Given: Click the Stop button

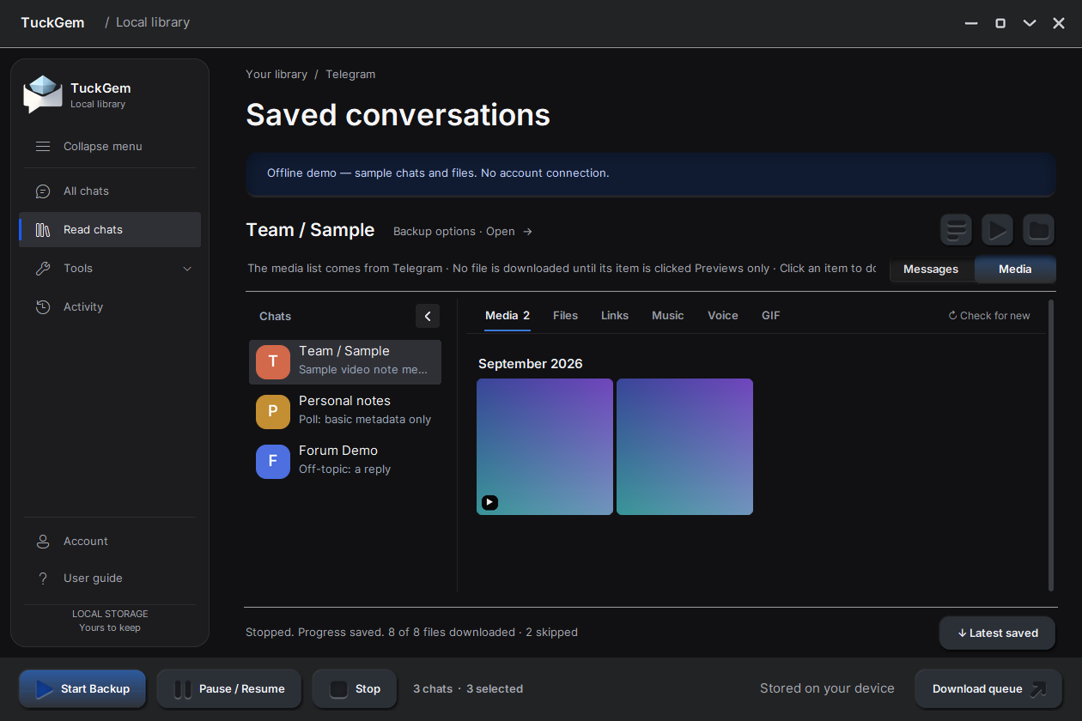Looking at the screenshot, I should point(355,689).
